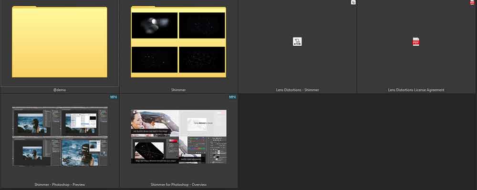Viewport: 477px width, 190px height.
Task: Click the Lens Distortions - Shimmer action file icon
Action: 297,41
